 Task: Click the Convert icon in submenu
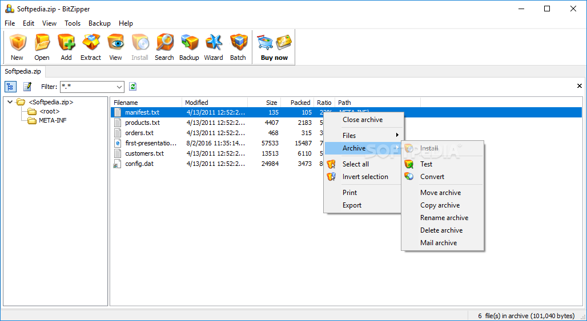click(x=409, y=177)
